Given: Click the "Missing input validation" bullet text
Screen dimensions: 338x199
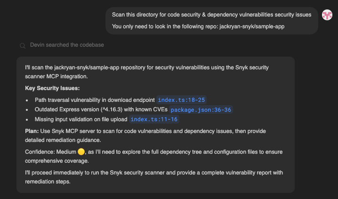Looking at the screenshot, I should pos(80,119).
